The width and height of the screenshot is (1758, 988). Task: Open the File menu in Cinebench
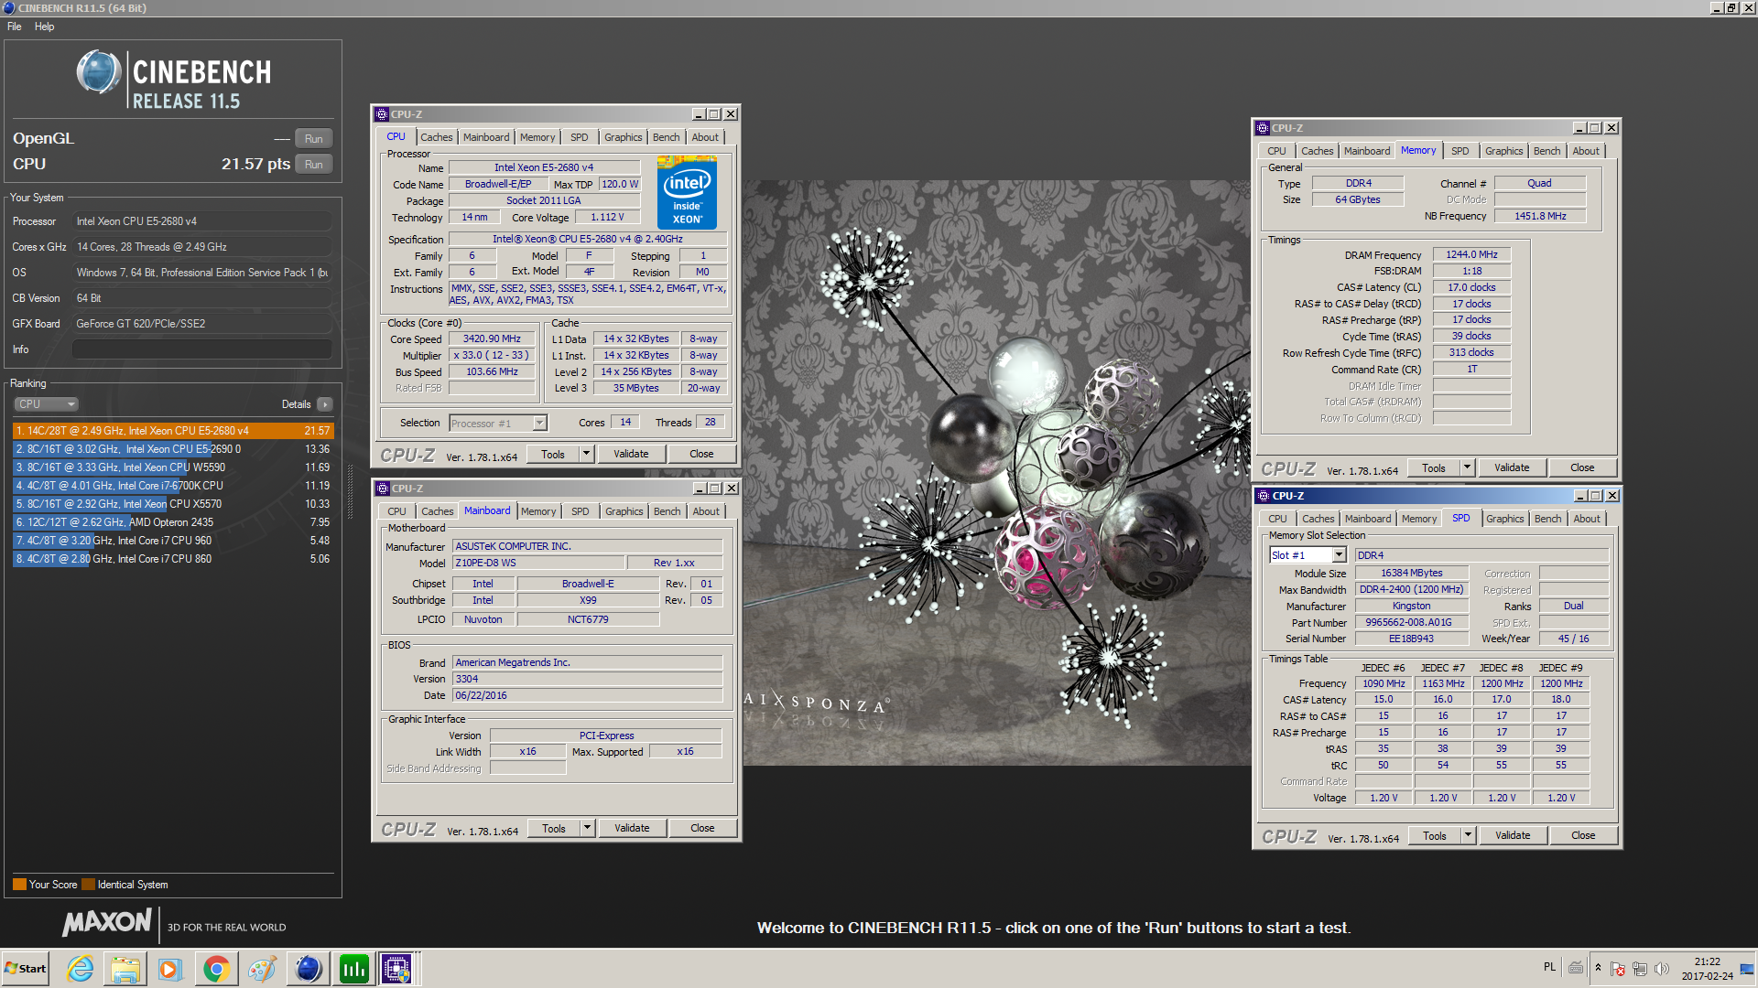pos(15,27)
